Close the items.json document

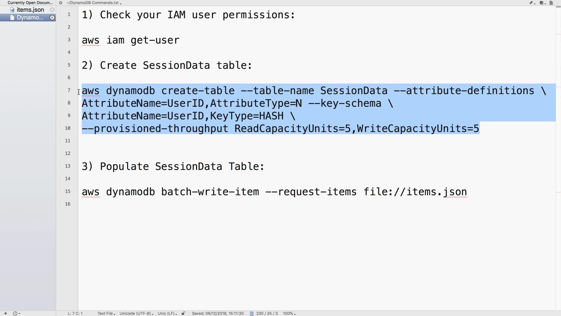tap(52, 10)
